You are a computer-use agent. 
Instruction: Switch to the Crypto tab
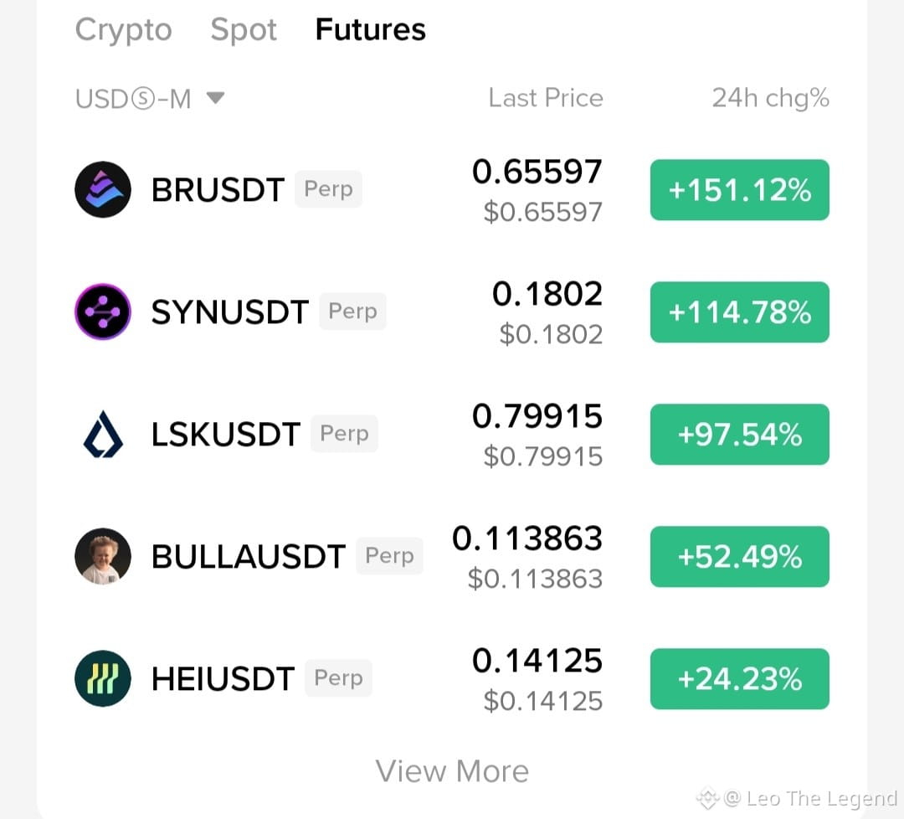123,28
